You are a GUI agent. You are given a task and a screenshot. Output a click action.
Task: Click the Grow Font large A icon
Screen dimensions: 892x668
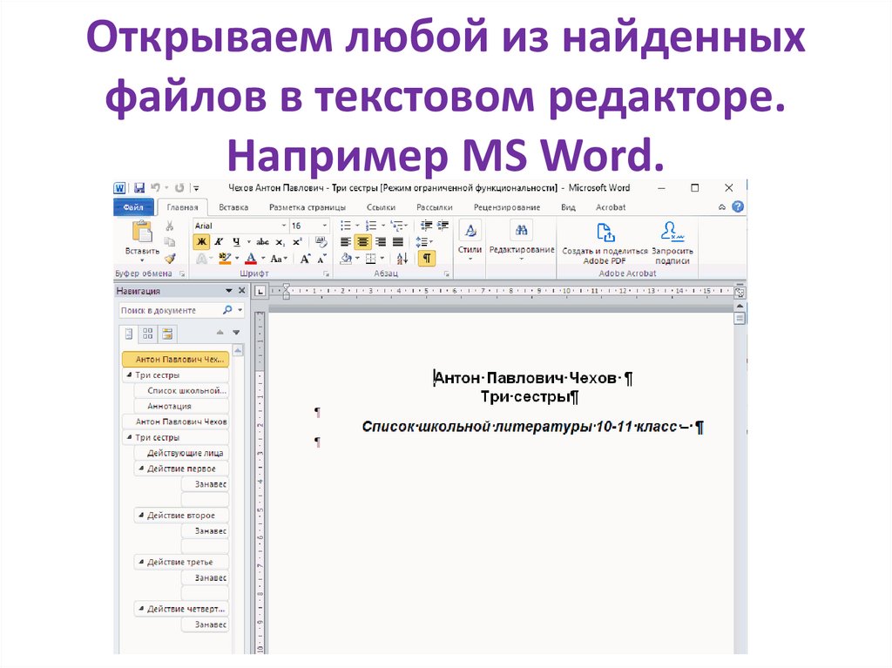pos(305,259)
